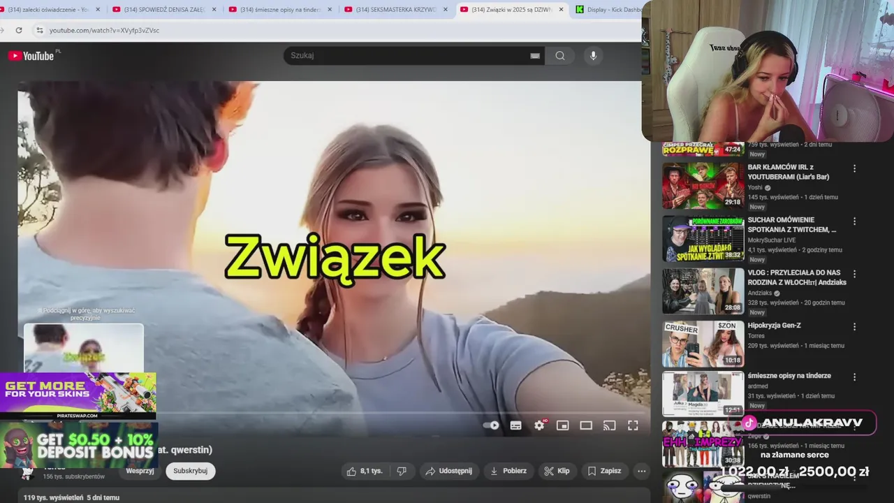Open the PirateSwap 'GET MORE' ad banner
Viewport: 894px width, 503px height.
78,395
